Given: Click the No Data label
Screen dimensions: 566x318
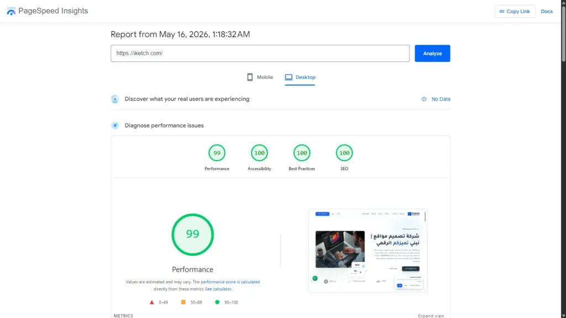Looking at the screenshot, I should [x=441, y=99].
